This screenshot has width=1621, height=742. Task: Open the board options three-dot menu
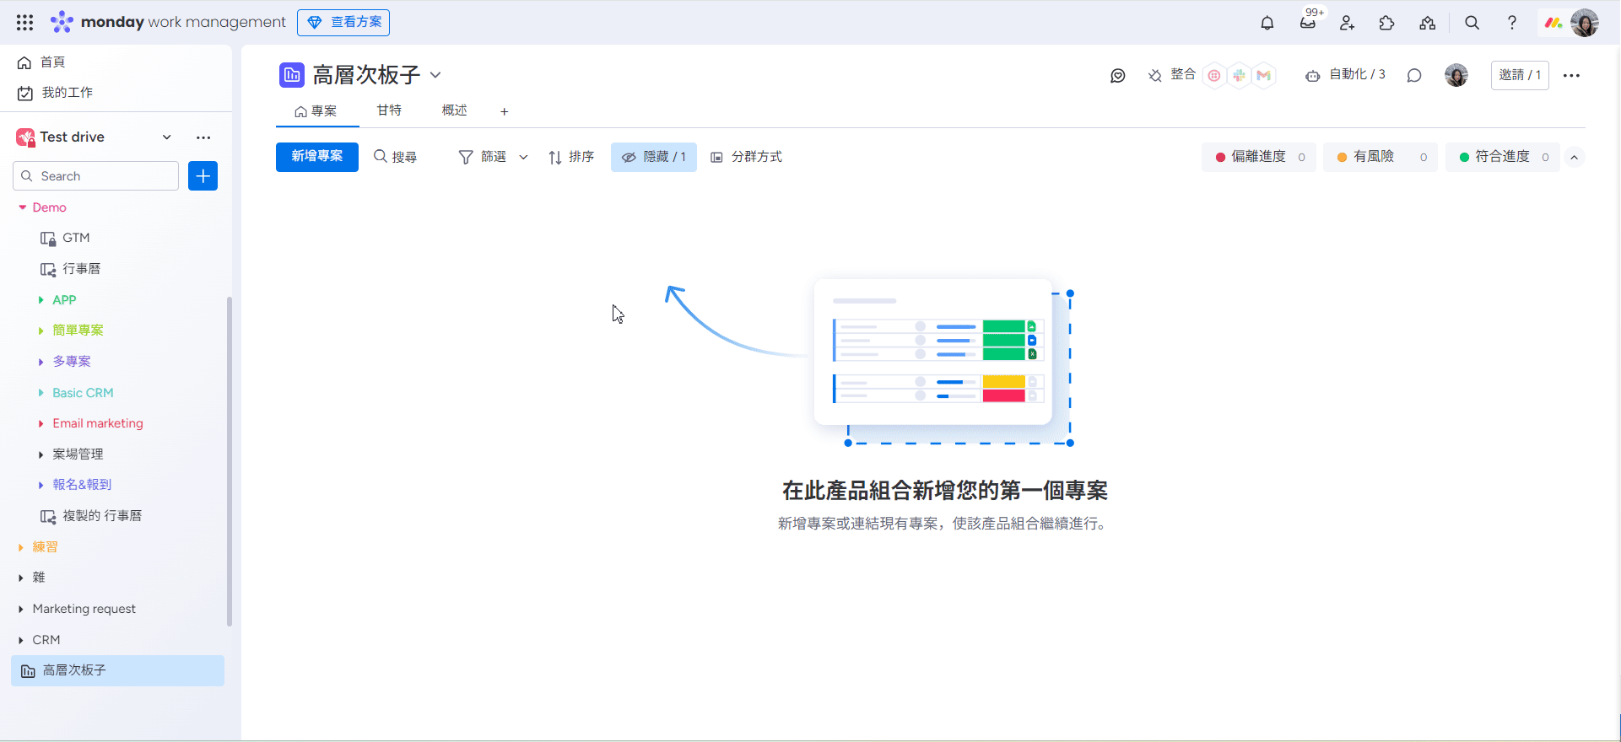[x=1571, y=75]
